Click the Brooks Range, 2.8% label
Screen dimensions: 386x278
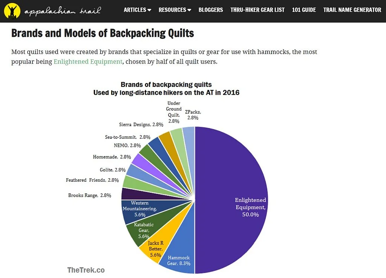[90, 195]
